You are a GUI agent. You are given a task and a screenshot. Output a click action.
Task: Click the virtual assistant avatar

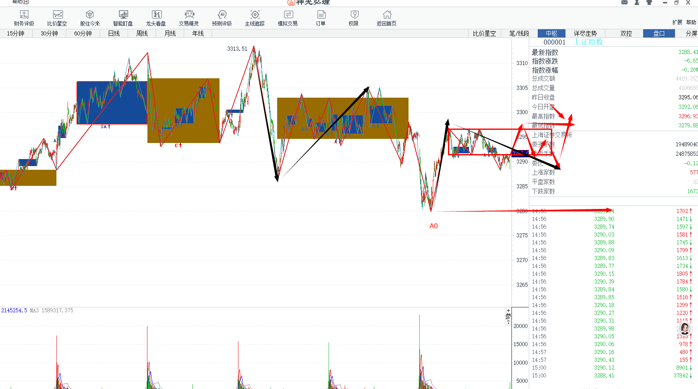685,328
